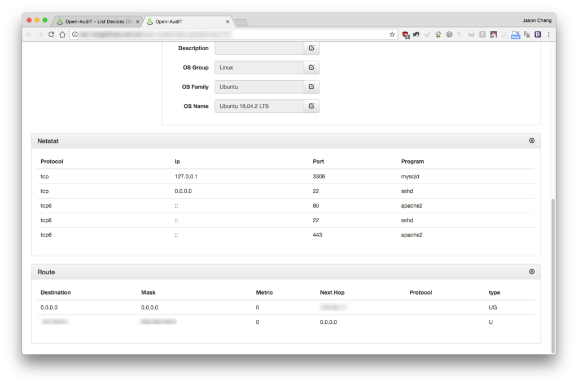Click the browser address bar

[x=234, y=34]
